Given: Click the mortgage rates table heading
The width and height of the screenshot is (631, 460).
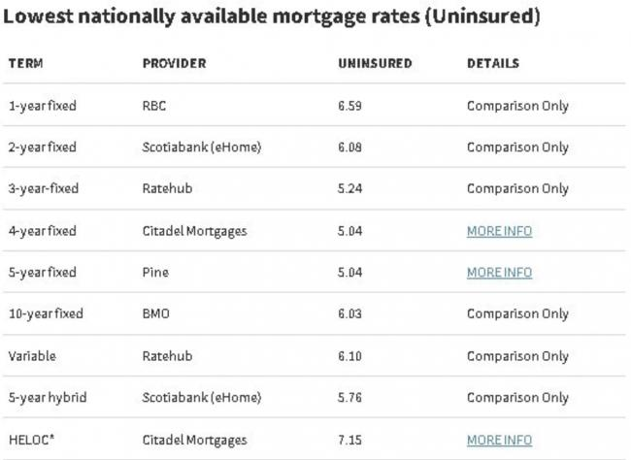Looking at the screenshot, I should (x=272, y=17).
